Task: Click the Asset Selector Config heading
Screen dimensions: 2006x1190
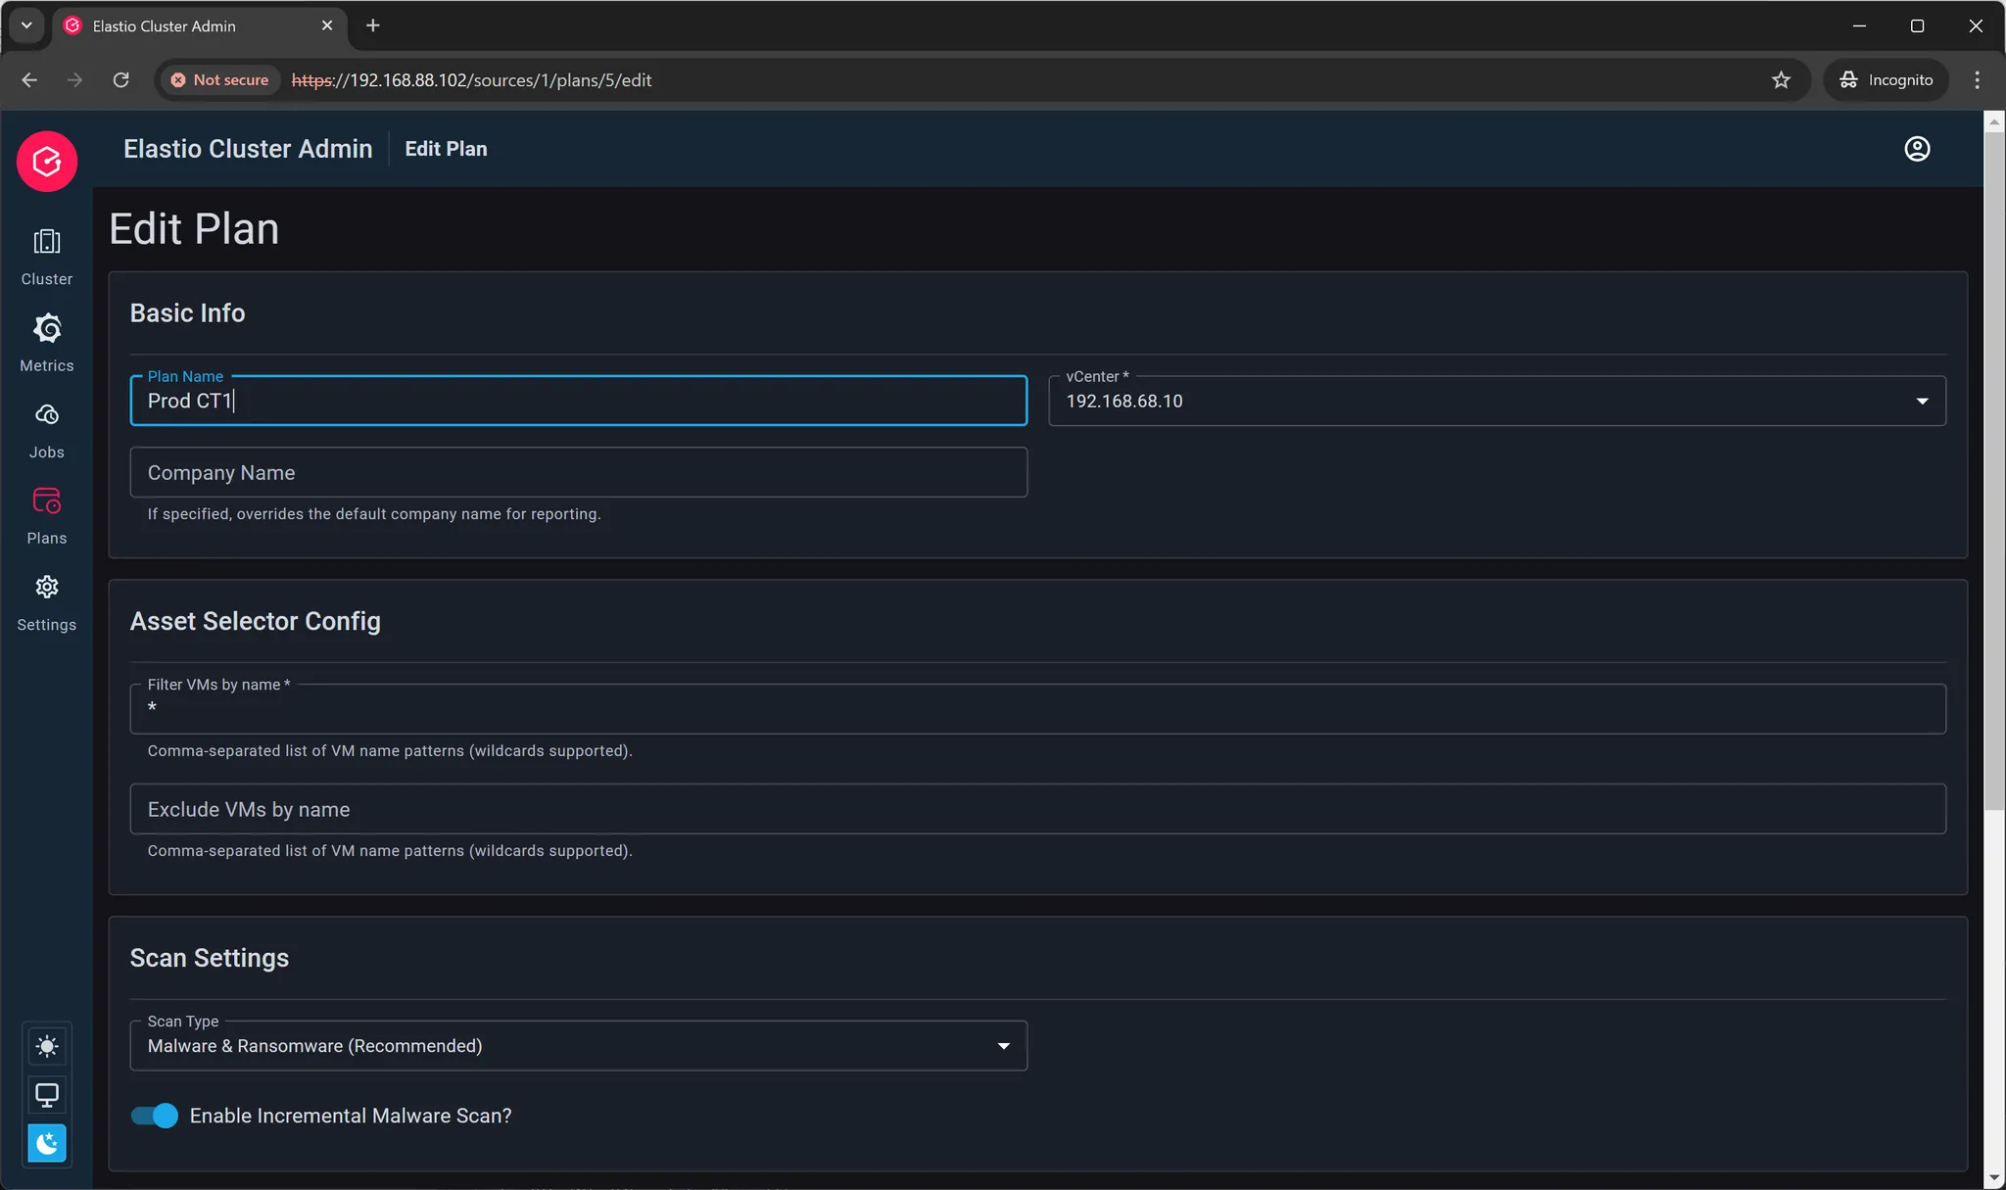Action: 255,621
